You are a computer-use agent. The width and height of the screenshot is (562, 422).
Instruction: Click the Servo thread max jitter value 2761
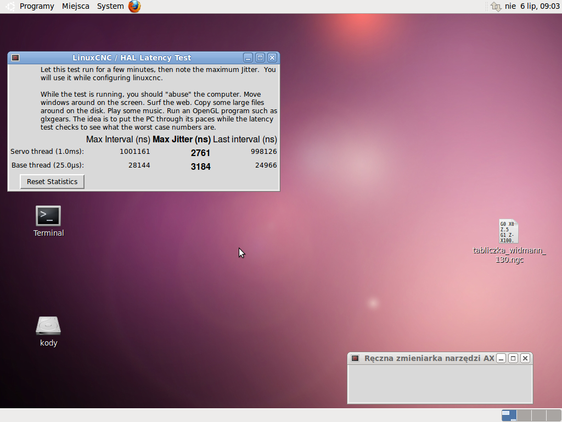[x=200, y=153]
